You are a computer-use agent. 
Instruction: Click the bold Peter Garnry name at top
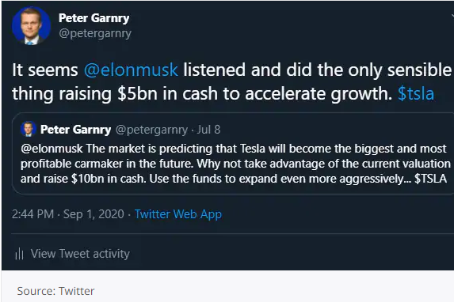pos(93,18)
